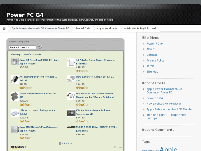Image resolution: width=201 pixels, height=151 pixels.
Task: Click the Macally PS-AC4 AC Power Adapter thumbnail
Action: click(71, 96)
